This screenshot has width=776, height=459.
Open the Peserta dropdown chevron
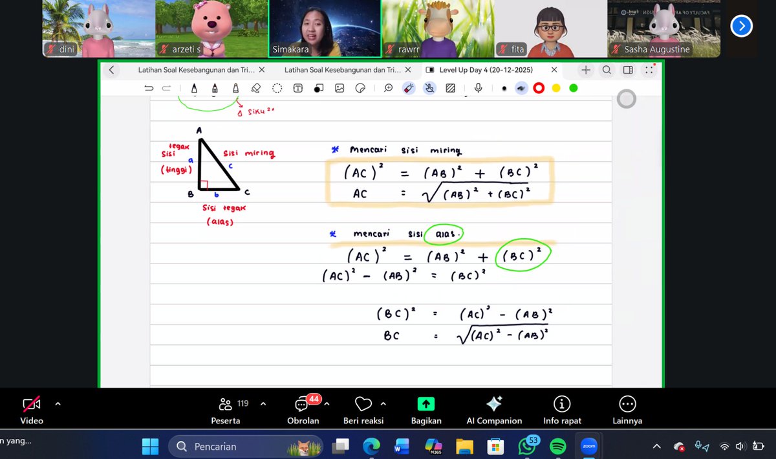tap(263, 403)
